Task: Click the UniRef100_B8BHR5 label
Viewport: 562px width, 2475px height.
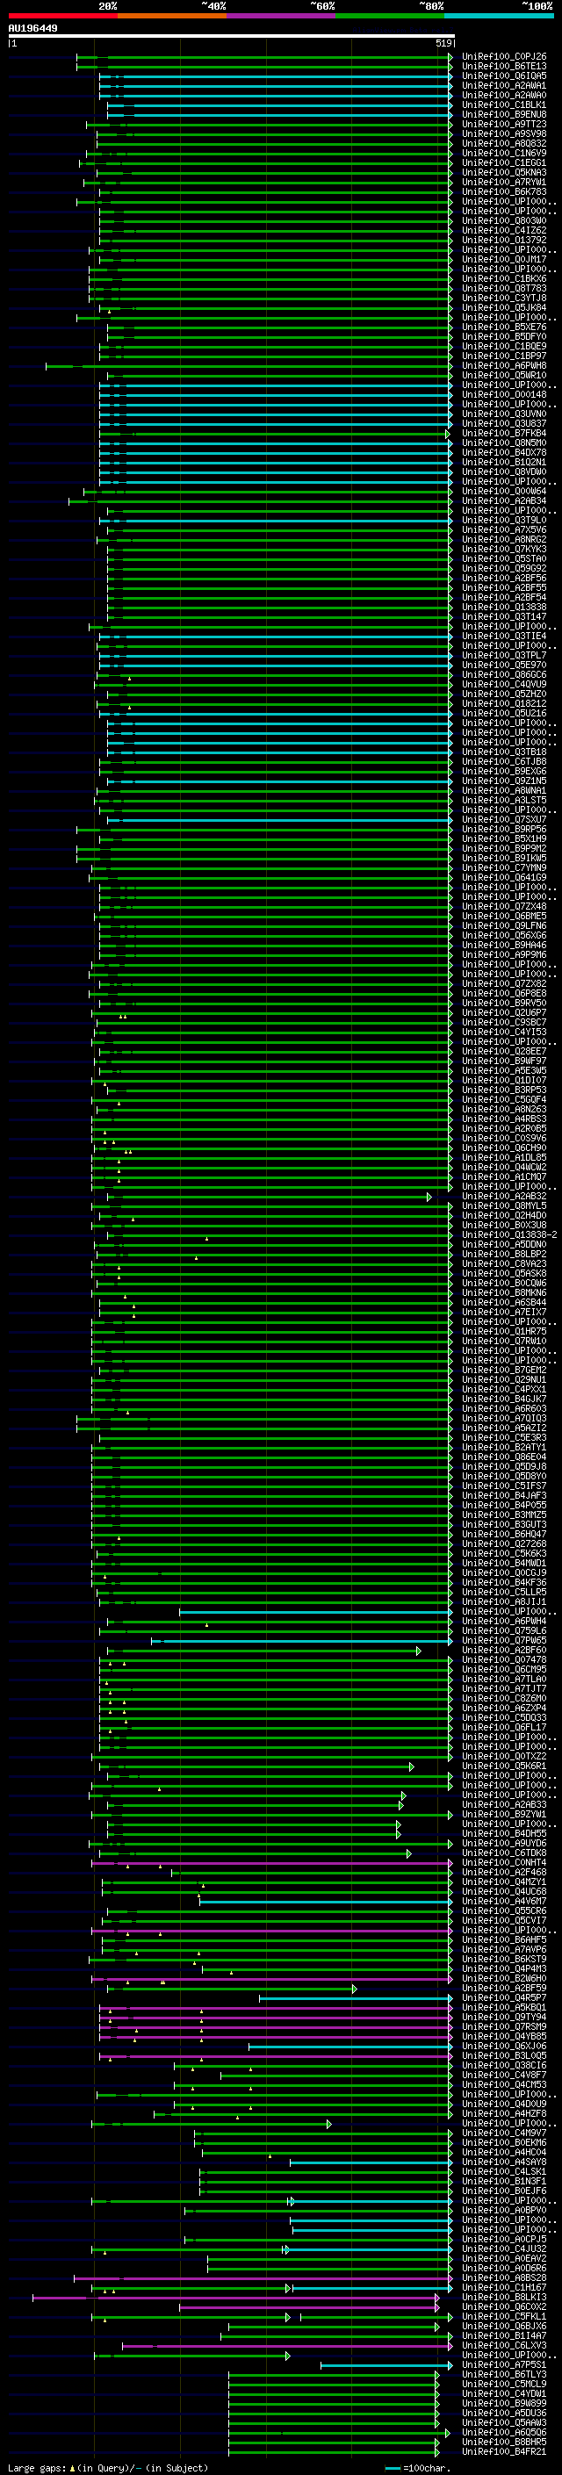Action: coord(503,2442)
